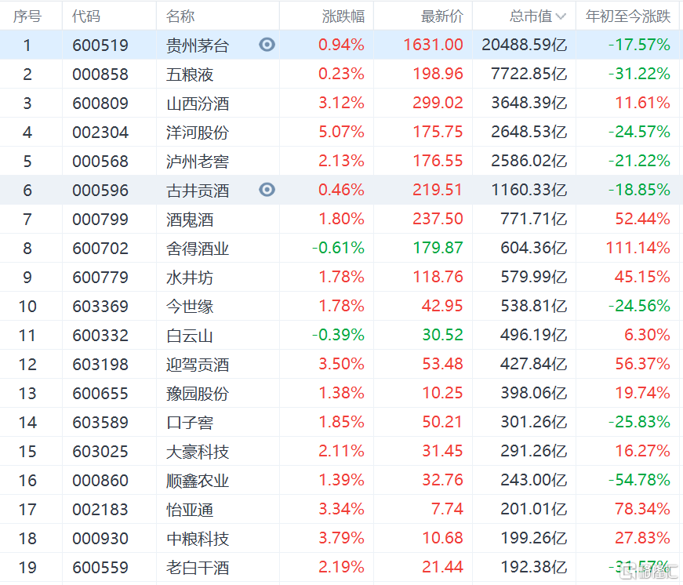Select stock name 中粮科技

click(x=198, y=539)
